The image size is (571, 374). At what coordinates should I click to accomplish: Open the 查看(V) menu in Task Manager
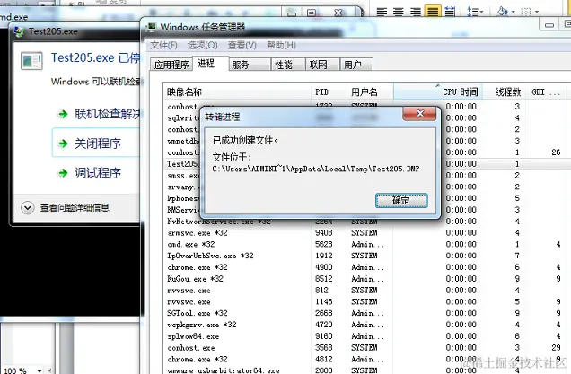coord(242,45)
